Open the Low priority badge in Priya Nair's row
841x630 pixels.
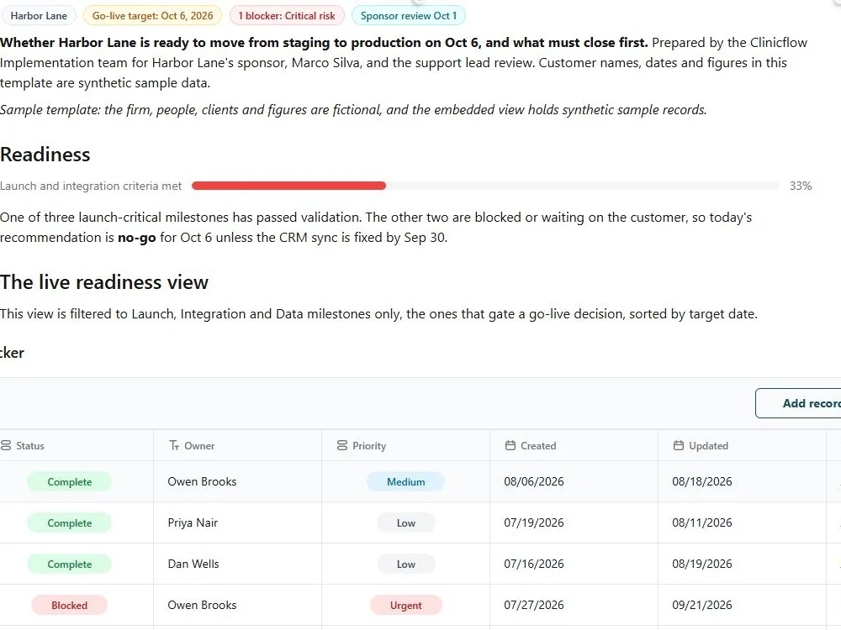pyautogui.click(x=405, y=522)
